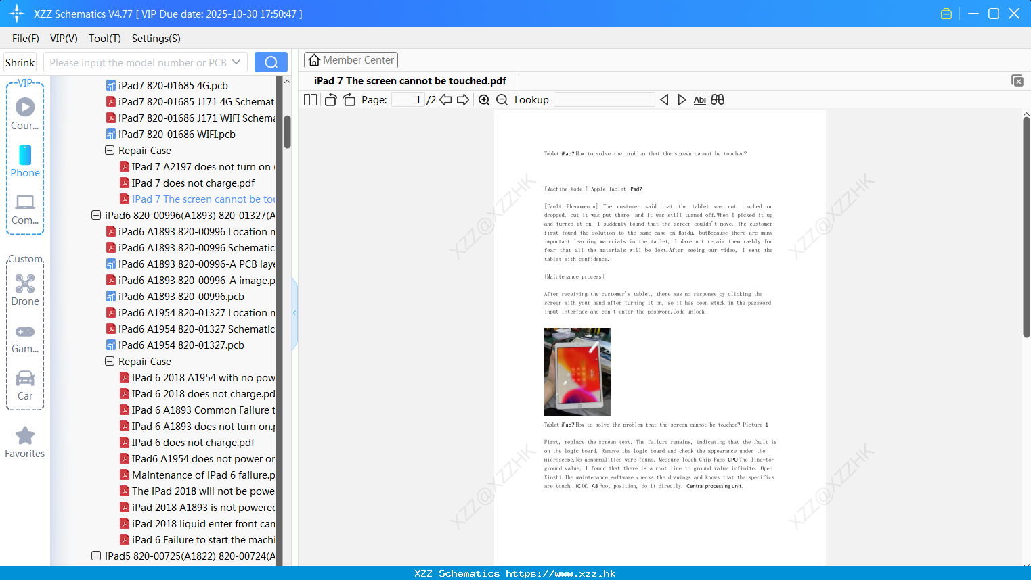Screen dimensions: 1031x580
Task: Open iPad6 A1893 820-00996-A PCB layer
Action: 190,264
